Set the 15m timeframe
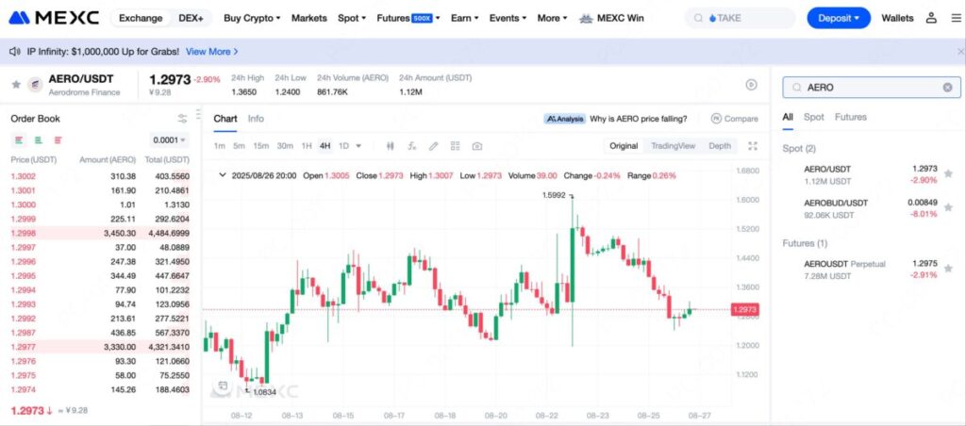Image resolution: width=966 pixels, height=426 pixels. [261, 146]
